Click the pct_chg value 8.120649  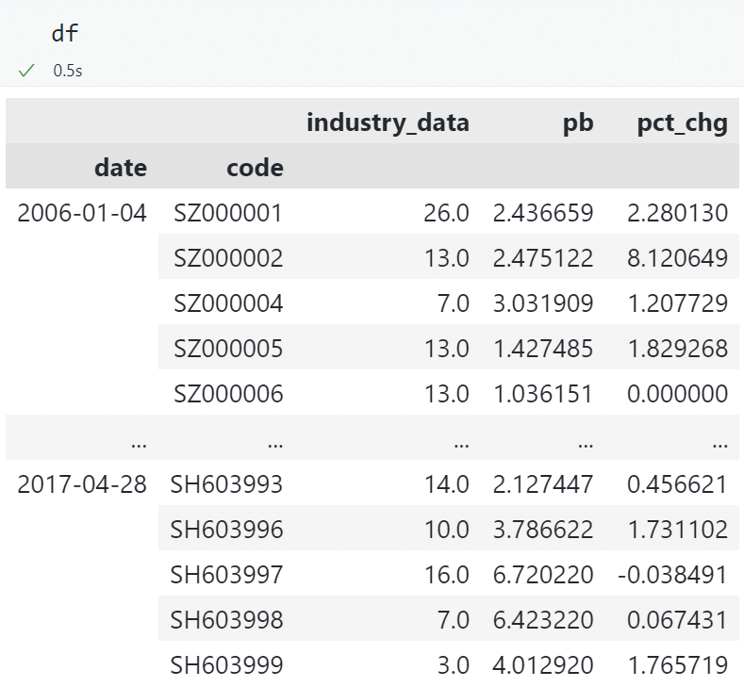[x=677, y=258]
